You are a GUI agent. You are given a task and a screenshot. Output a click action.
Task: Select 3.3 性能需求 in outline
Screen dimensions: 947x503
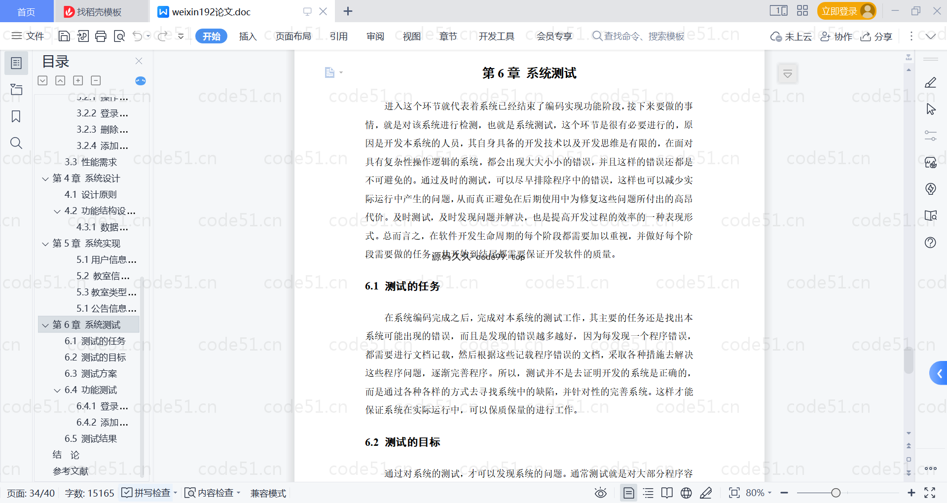point(91,162)
